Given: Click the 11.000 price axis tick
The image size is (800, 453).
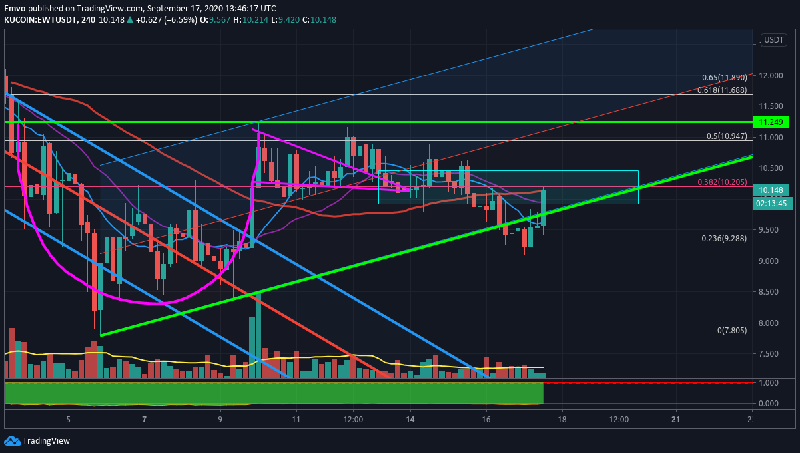Looking at the screenshot, I should click(x=770, y=137).
